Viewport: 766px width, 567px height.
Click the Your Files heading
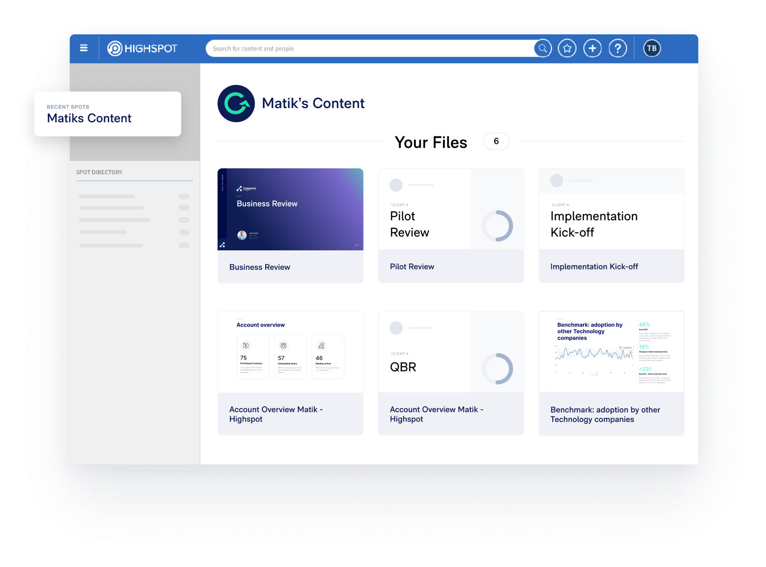coord(431,142)
